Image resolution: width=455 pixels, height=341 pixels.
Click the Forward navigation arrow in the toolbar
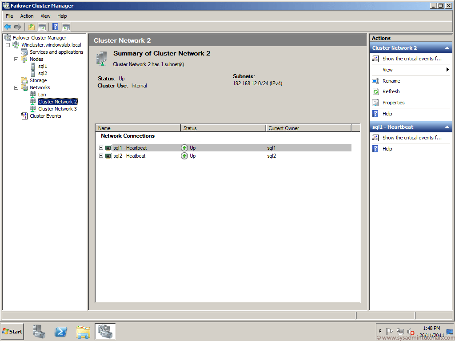tap(17, 27)
